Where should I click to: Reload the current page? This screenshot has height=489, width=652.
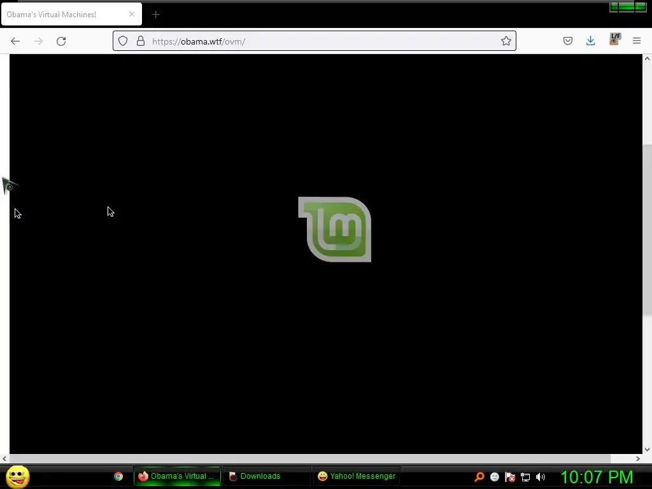[61, 41]
